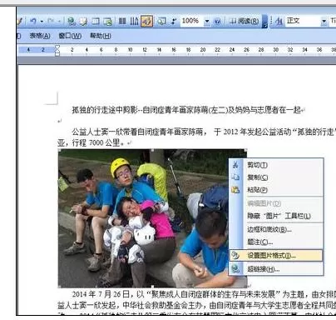This screenshot has height=320, width=336.
Task: Expand the 100% zoom dropdown
Action: pyautogui.click(x=207, y=21)
